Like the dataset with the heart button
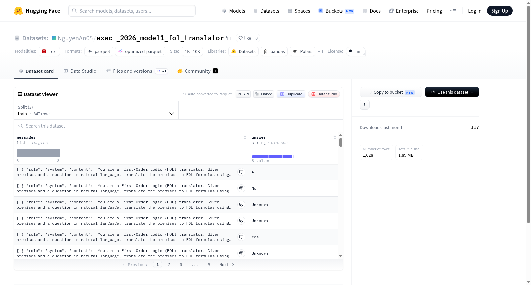Screen dimensions: 531x285 coord(245,38)
